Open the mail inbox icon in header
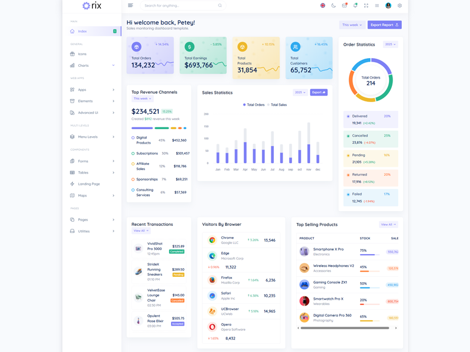The image size is (470, 352). pos(344,5)
